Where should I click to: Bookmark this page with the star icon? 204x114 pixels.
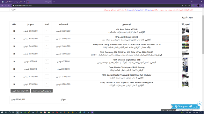coord(189,5)
